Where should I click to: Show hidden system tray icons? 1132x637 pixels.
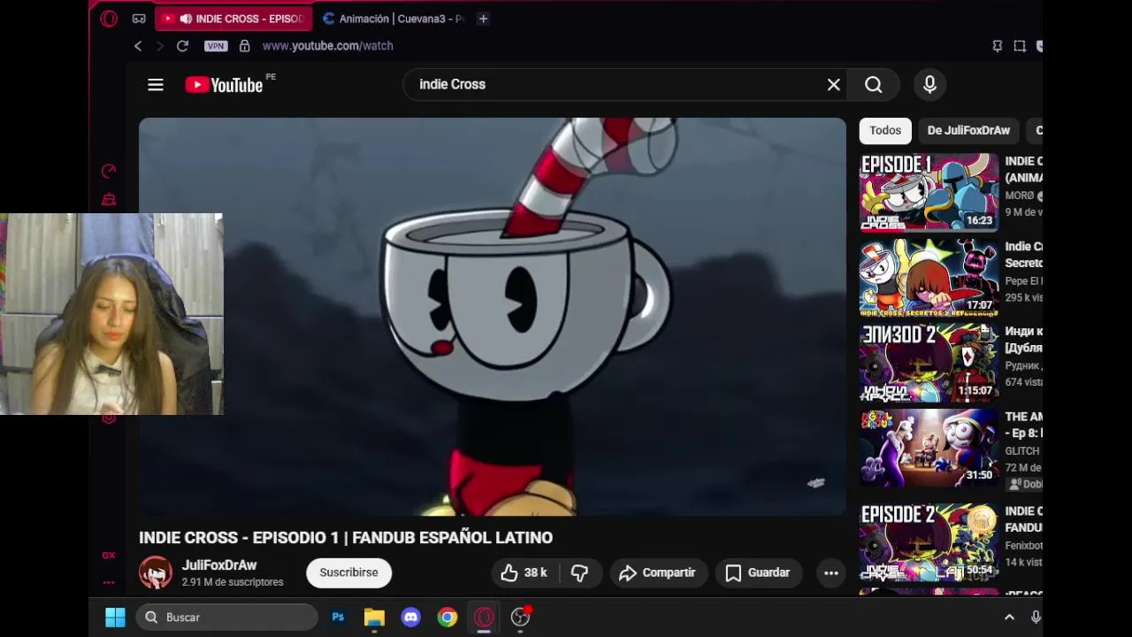[x=1009, y=618]
